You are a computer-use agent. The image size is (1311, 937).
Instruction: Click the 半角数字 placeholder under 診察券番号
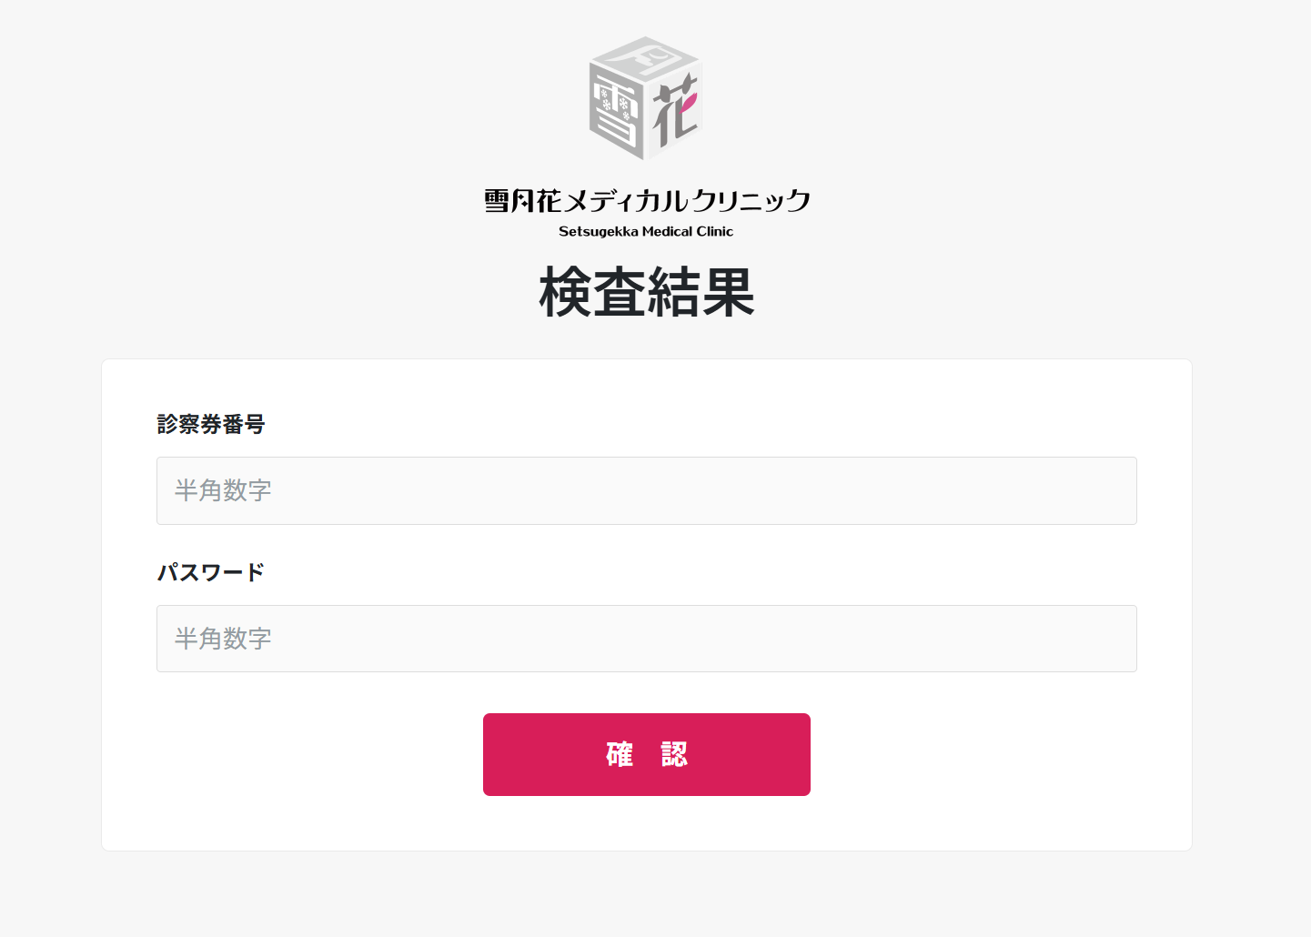(x=223, y=490)
